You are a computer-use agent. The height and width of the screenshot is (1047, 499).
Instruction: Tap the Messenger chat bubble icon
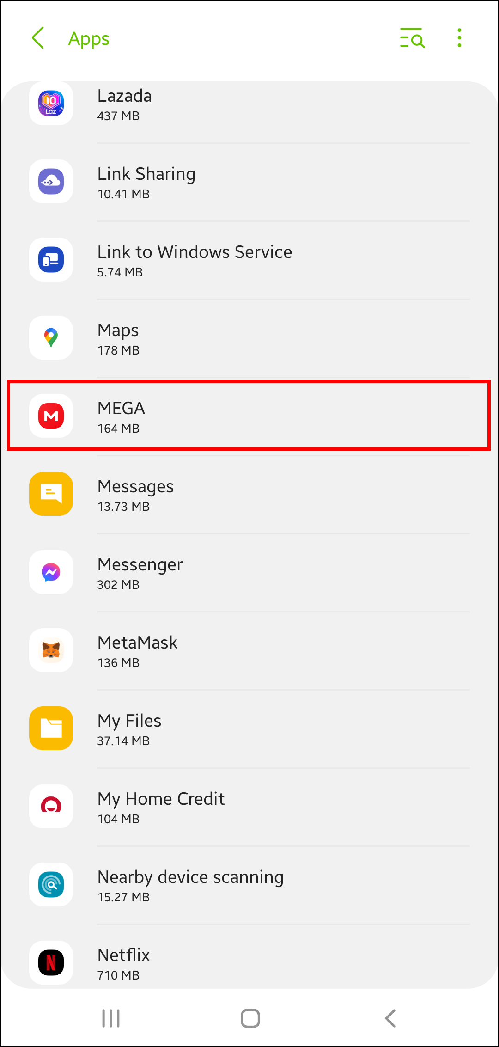(51, 572)
